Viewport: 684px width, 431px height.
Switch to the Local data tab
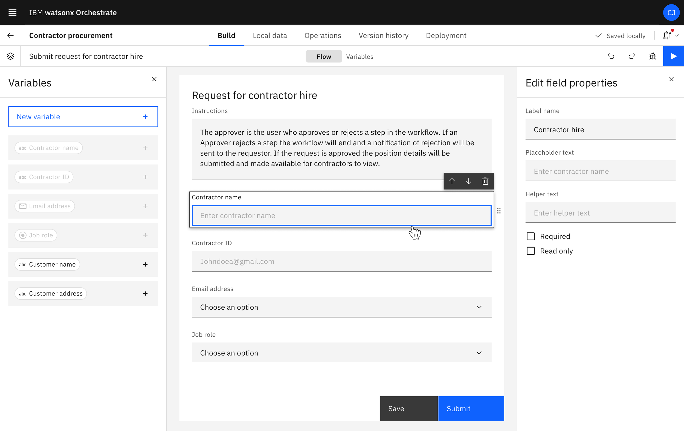point(270,36)
